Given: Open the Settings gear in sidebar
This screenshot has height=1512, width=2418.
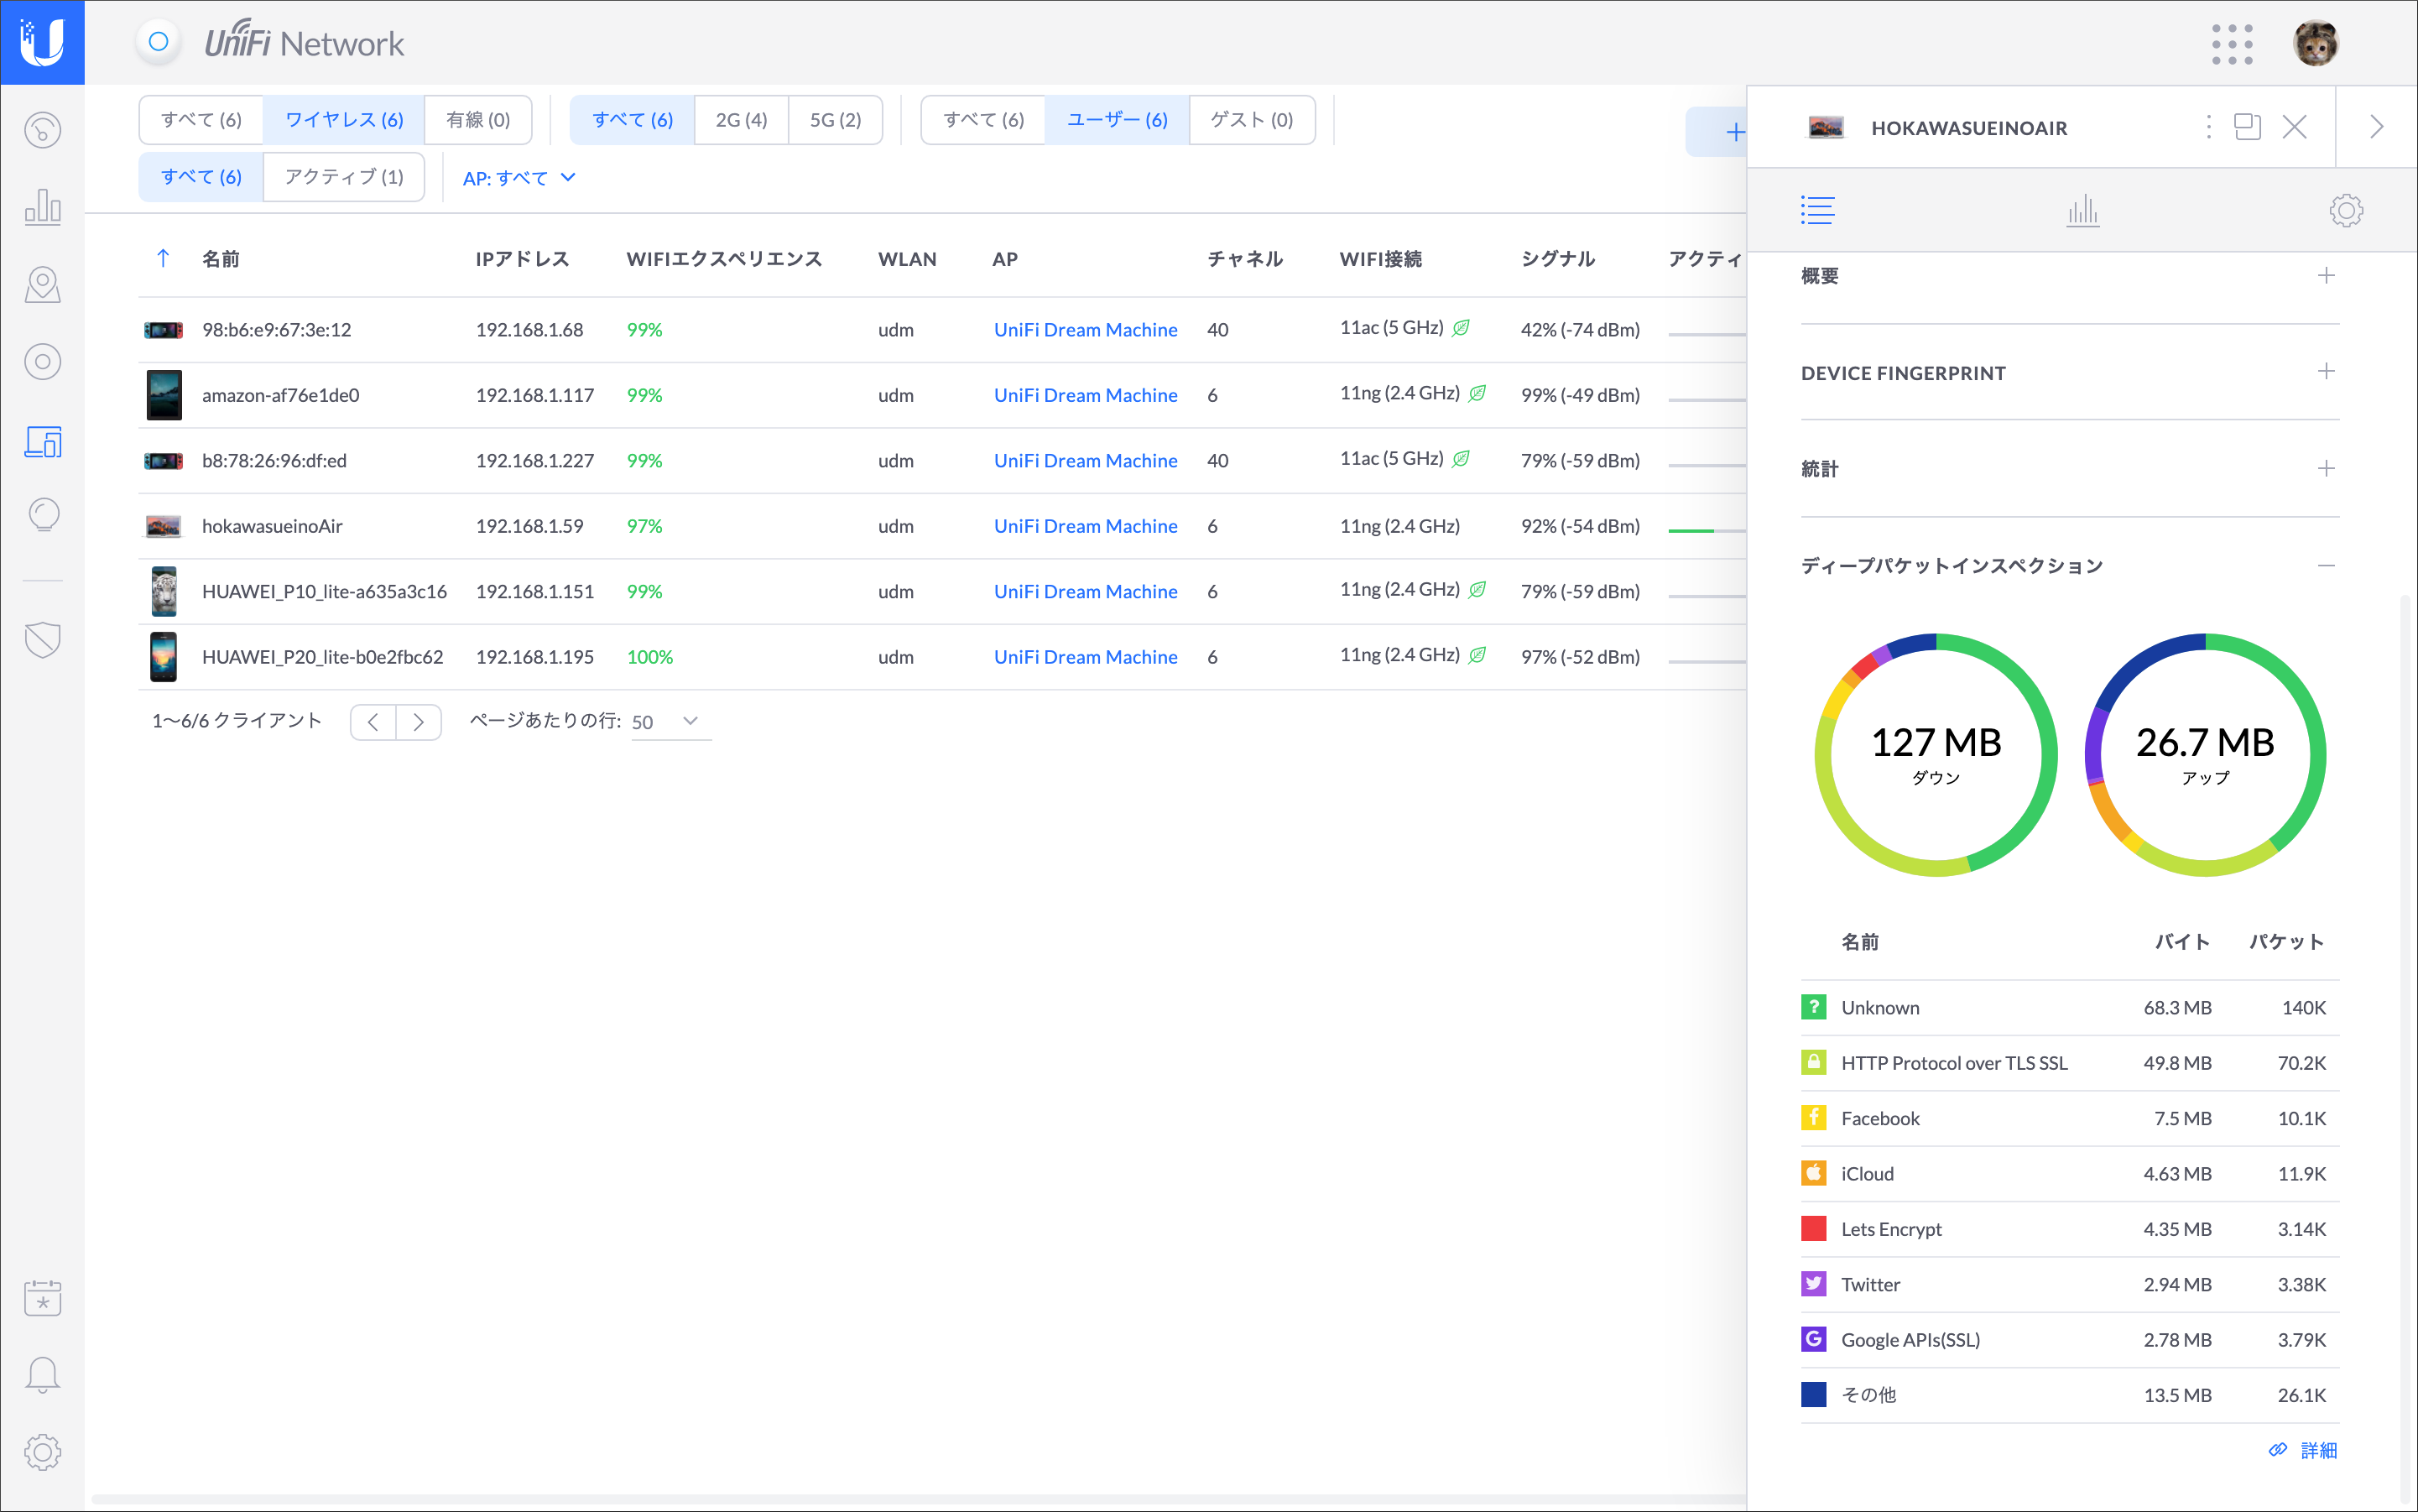Looking at the screenshot, I should coord(42,1452).
